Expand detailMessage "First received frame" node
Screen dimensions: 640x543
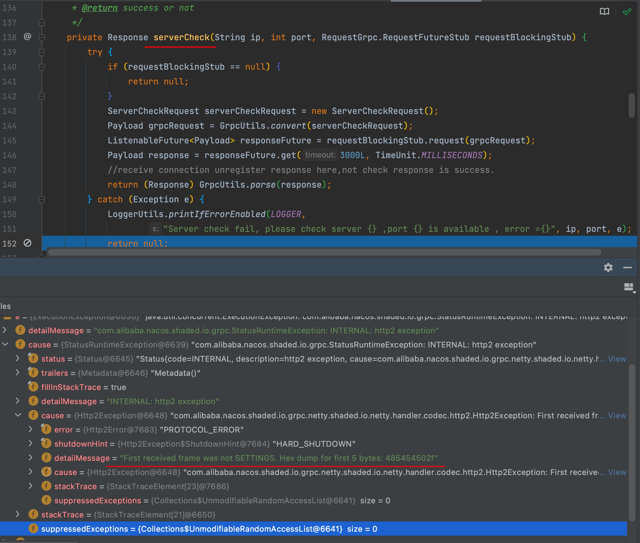(x=31, y=457)
